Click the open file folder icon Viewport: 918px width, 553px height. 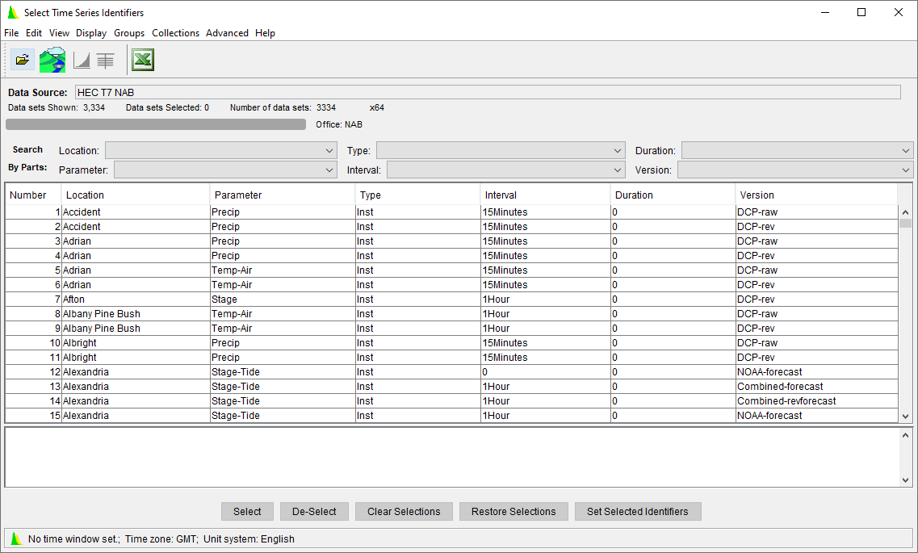[23, 60]
